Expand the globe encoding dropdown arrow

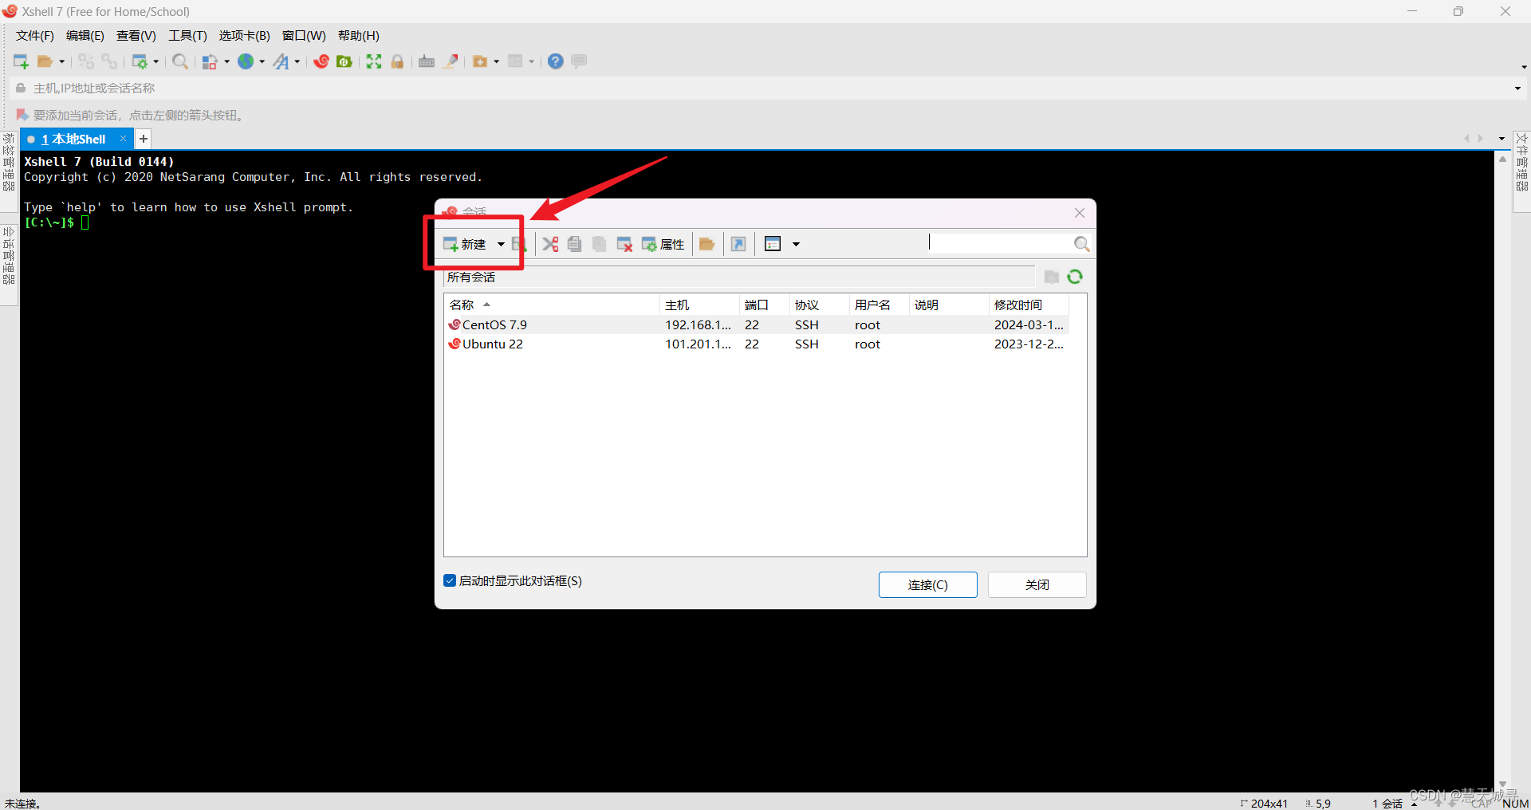[x=262, y=61]
